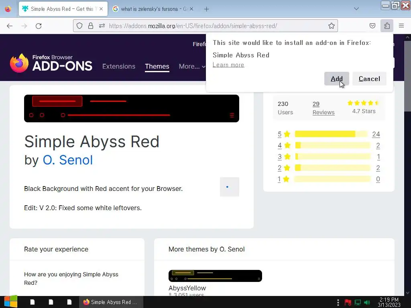Close the zelensky's fursona Google tab

point(191,9)
